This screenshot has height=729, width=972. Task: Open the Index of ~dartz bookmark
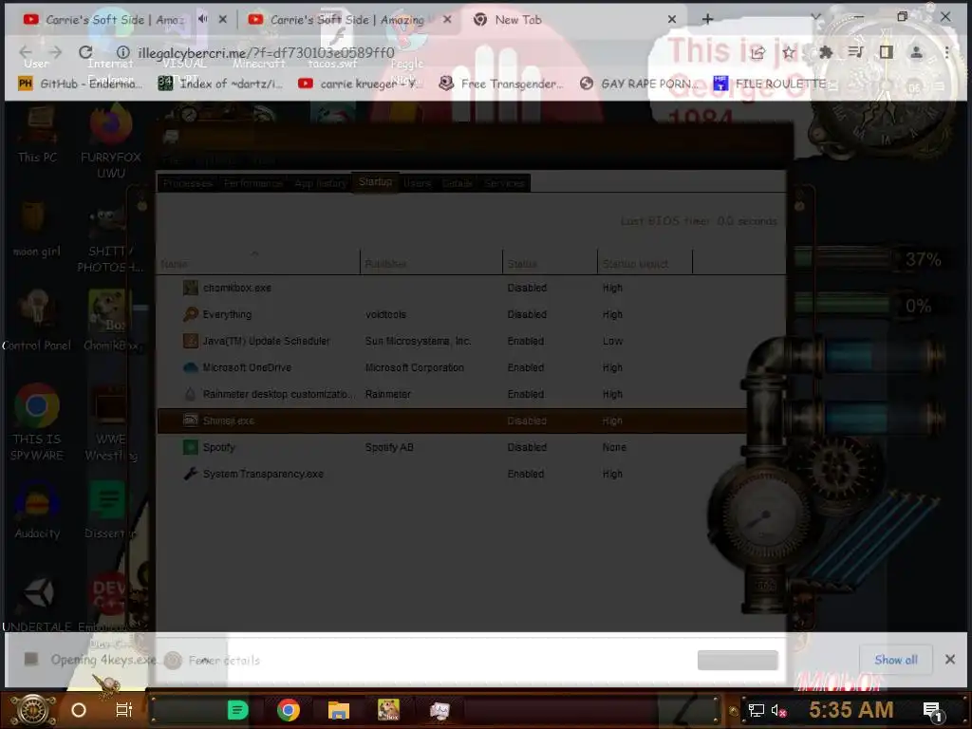point(220,84)
